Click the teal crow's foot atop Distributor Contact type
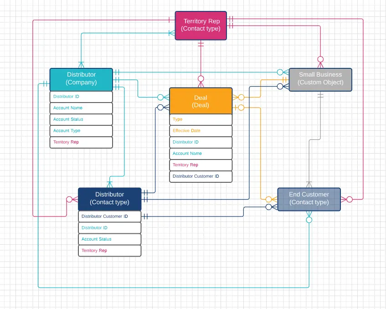The height and width of the screenshot is (309, 386). [x=110, y=184]
